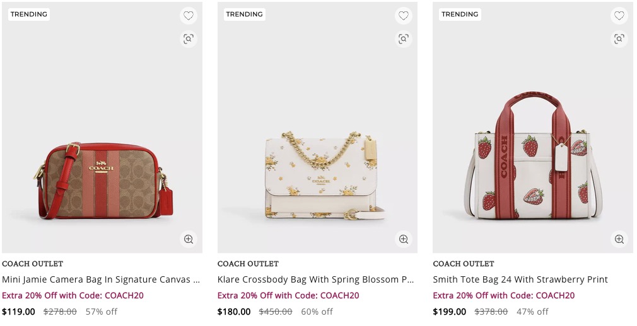Open Smith Tote Bag 24 product title link
This screenshot has width=637, height=326.
pos(520,279)
